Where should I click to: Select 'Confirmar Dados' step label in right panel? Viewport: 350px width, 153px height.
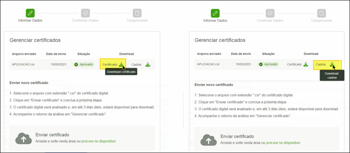click(x=270, y=21)
